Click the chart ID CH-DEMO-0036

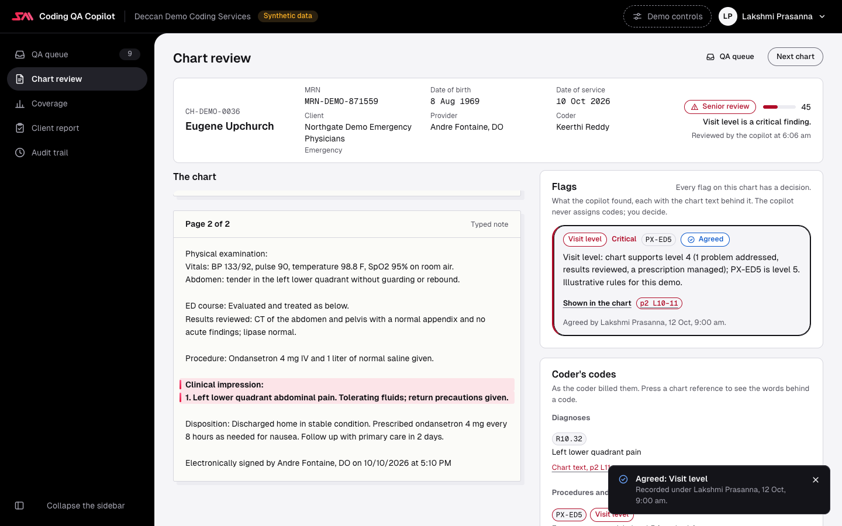tap(213, 112)
